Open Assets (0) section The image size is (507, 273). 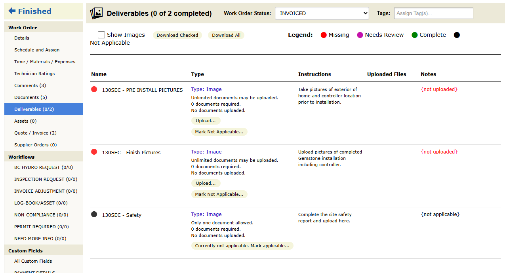(44, 121)
